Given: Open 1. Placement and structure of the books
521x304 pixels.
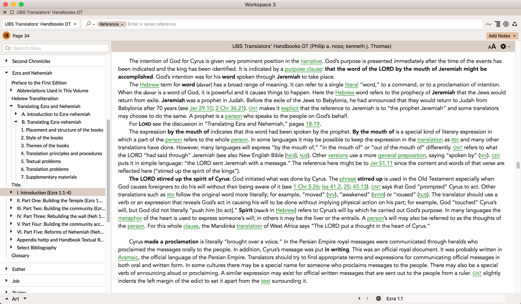Looking at the screenshot, I should point(62,130).
